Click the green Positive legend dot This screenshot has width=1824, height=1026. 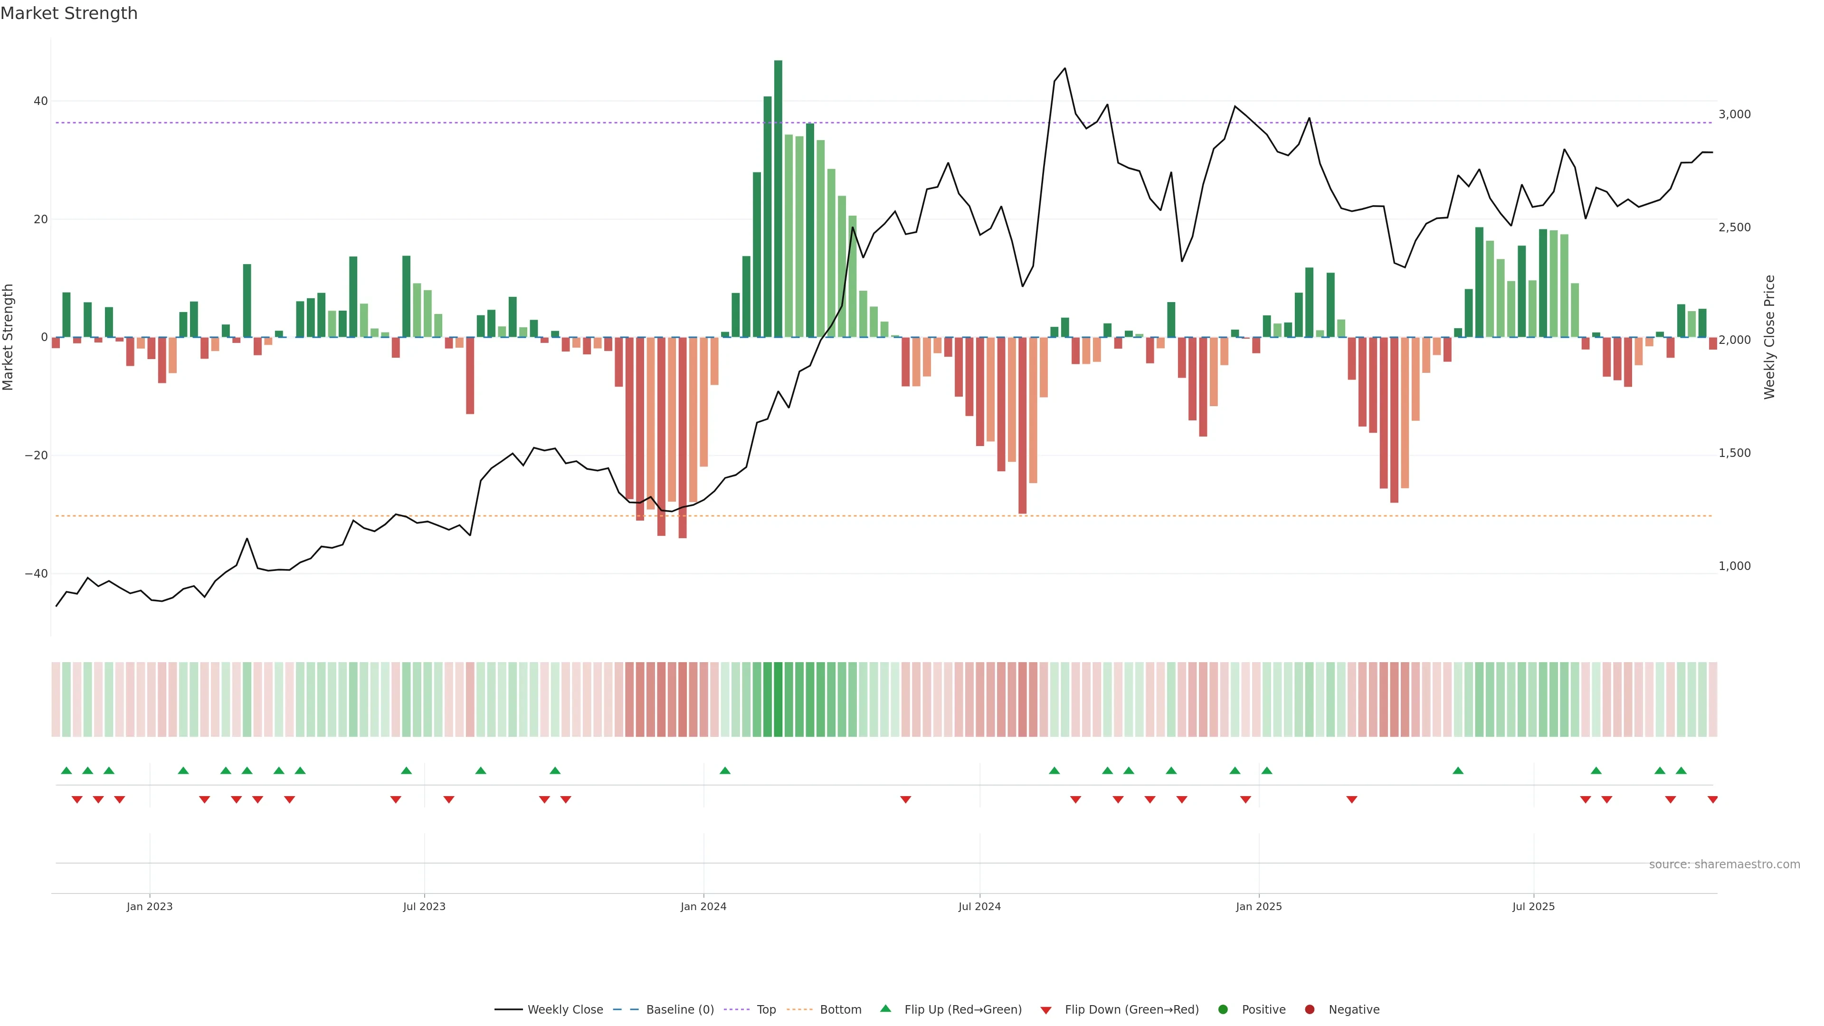[x=1223, y=1009]
